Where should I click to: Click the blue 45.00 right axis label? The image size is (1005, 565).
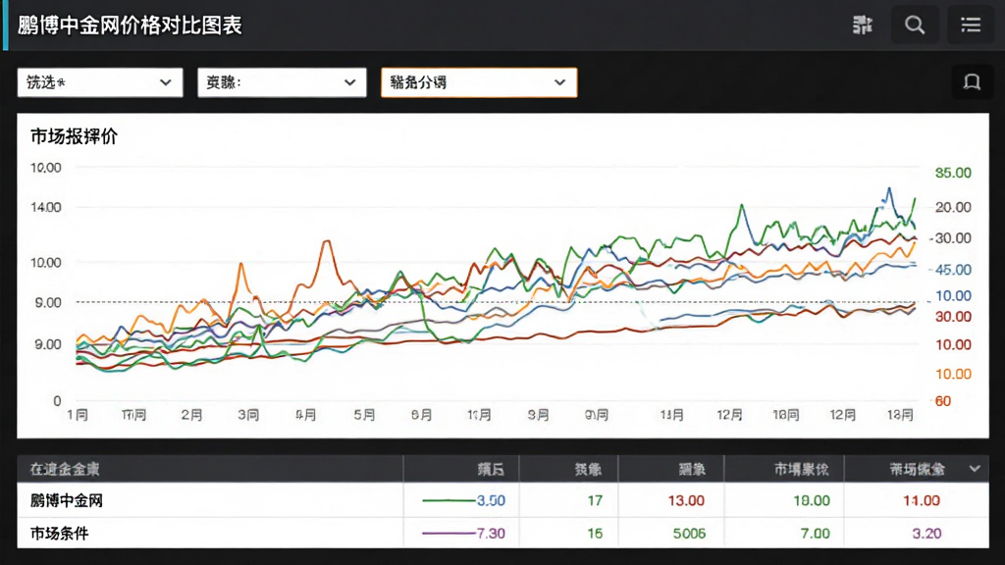click(x=953, y=270)
